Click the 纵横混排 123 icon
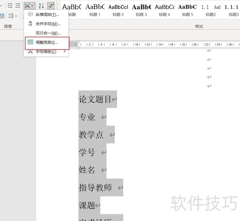This screenshot has height=221, width=240. click(x=30, y=14)
